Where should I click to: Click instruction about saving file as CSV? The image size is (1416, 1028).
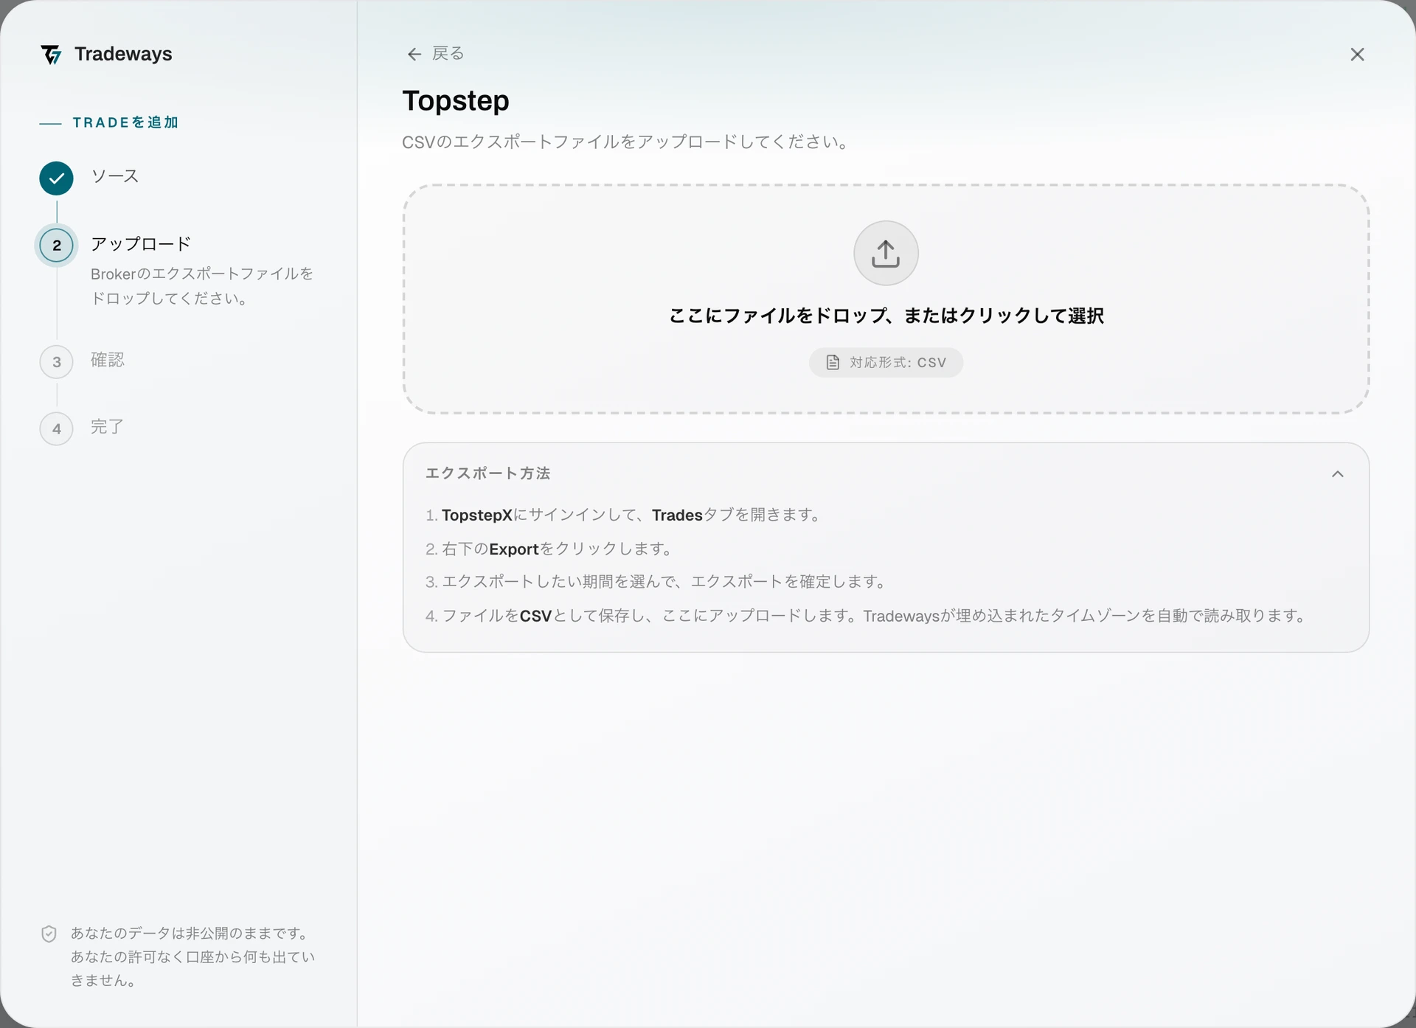click(866, 616)
